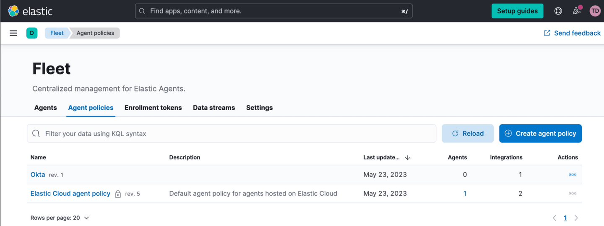This screenshot has height=226, width=604.
Task: Click the lock icon beside Elastic Cloud policy
Action: coord(118,194)
